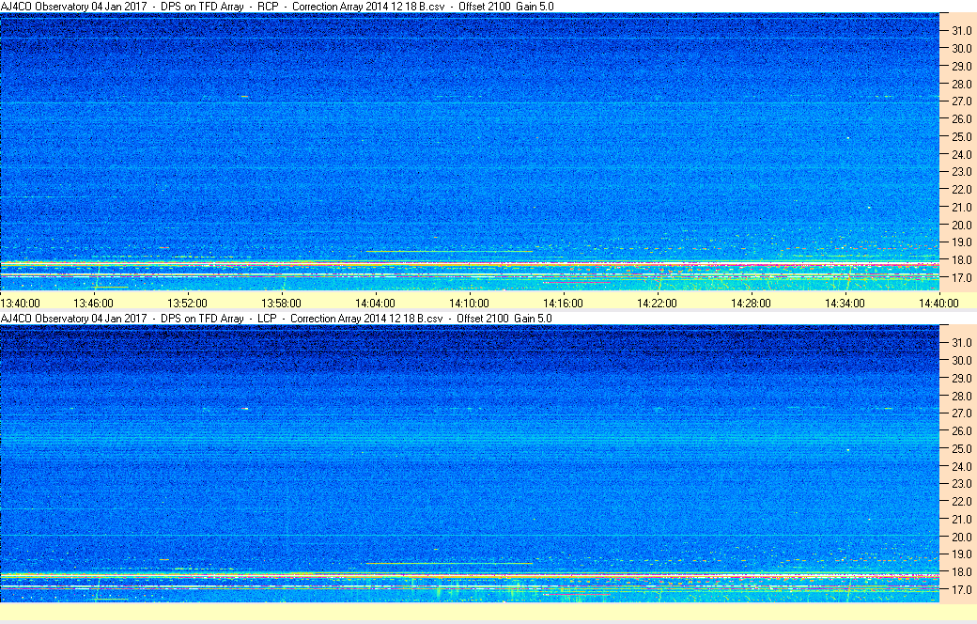The height and width of the screenshot is (624, 977).
Task: Pick the 30.0 frequency label in LCP panel
Action: pyautogui.click(x=961, y=361)
